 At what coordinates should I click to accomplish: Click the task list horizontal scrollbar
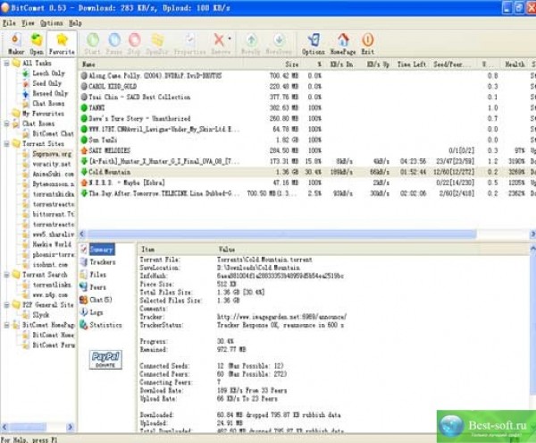(x=282, y=234)
